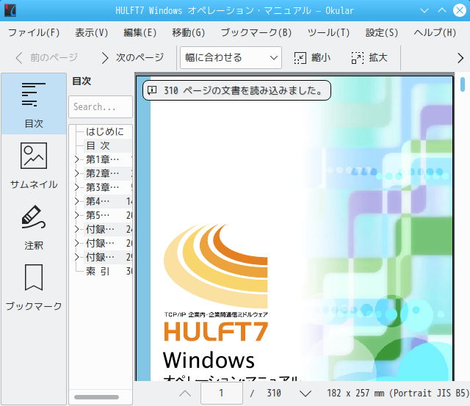The image size is (470, 406).
Task: Click the down arrow after page count 310
Action: pyautogui.click(x=305, y=393)
